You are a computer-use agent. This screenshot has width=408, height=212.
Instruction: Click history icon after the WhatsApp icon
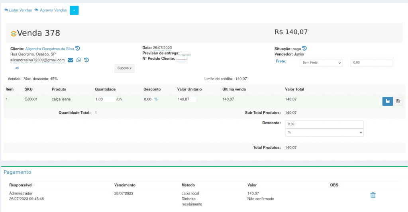point(86,60)
